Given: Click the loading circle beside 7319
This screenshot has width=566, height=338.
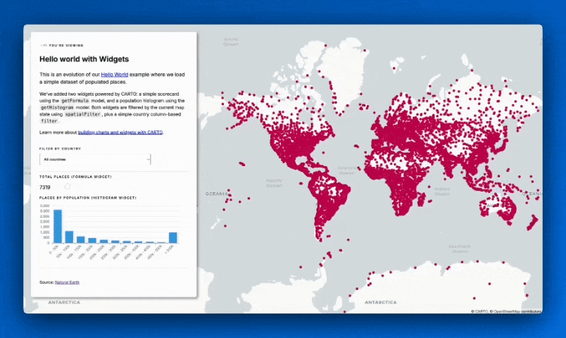Looking at the screenshot, I should click(68, 187).
